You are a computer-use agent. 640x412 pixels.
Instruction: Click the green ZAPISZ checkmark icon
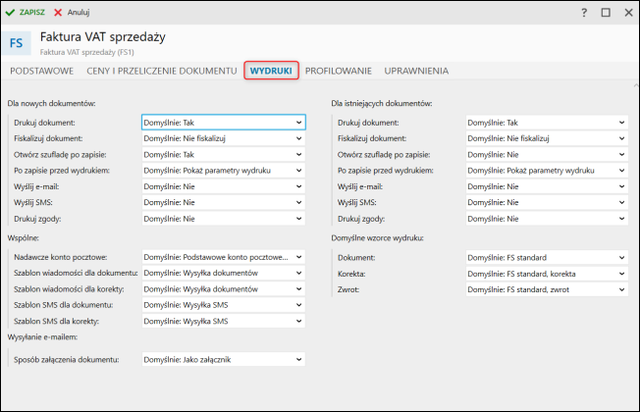(x=10, y=12)
